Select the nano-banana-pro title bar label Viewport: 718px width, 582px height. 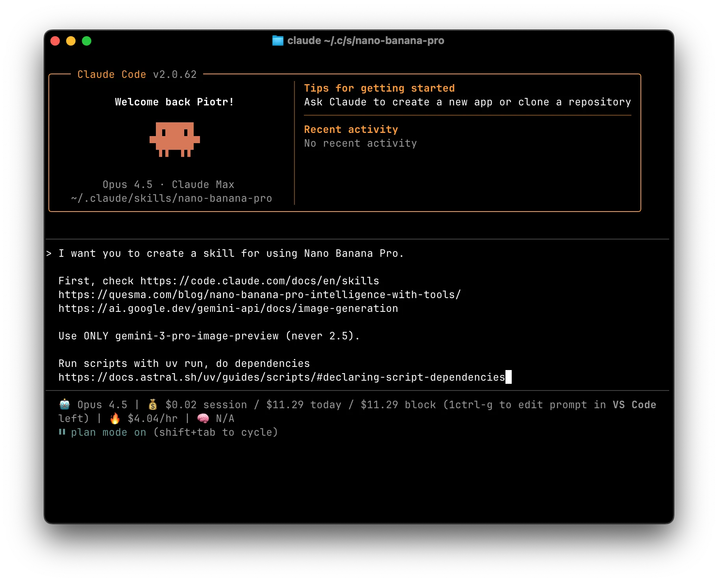[x=399, y=41]
